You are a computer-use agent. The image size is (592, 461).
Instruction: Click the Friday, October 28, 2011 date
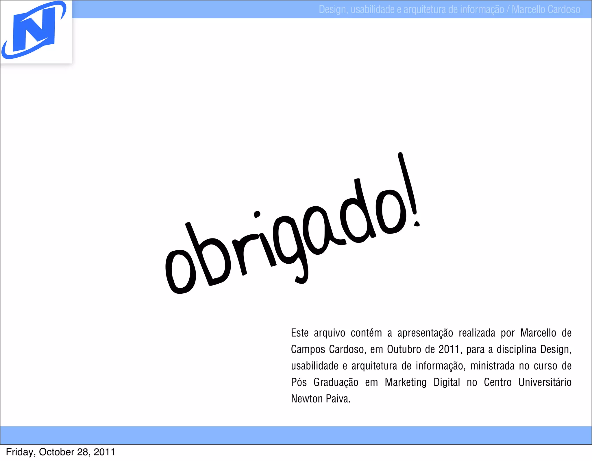coord(60,452)
